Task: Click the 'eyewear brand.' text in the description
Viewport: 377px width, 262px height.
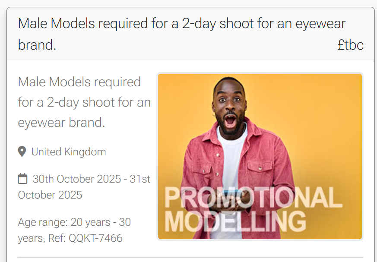Action: (62, 123)
